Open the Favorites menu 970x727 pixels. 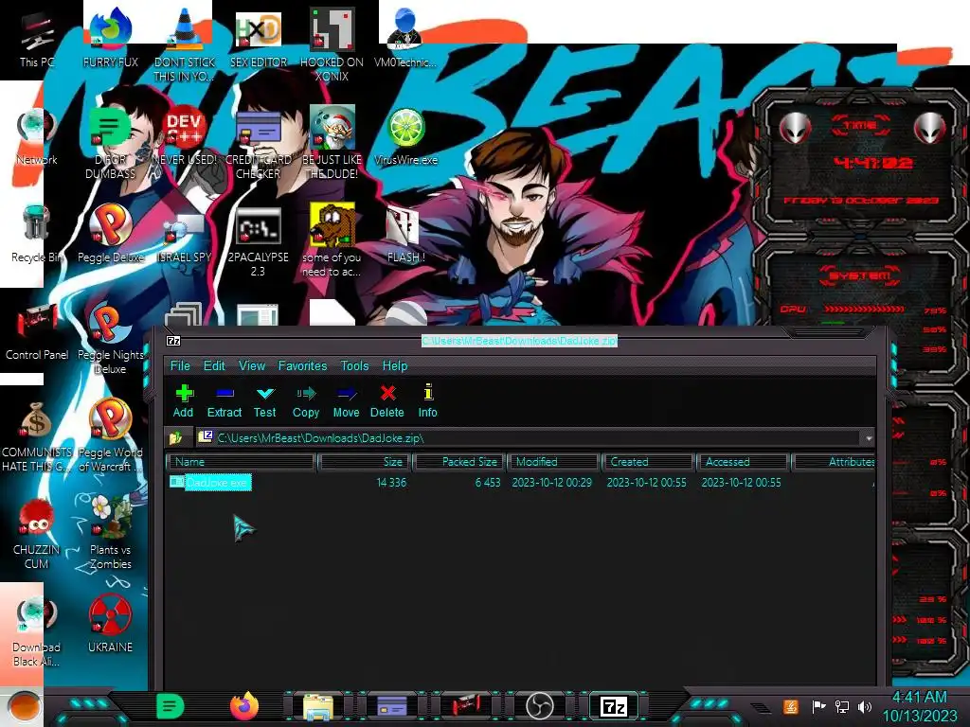(302, 366)
